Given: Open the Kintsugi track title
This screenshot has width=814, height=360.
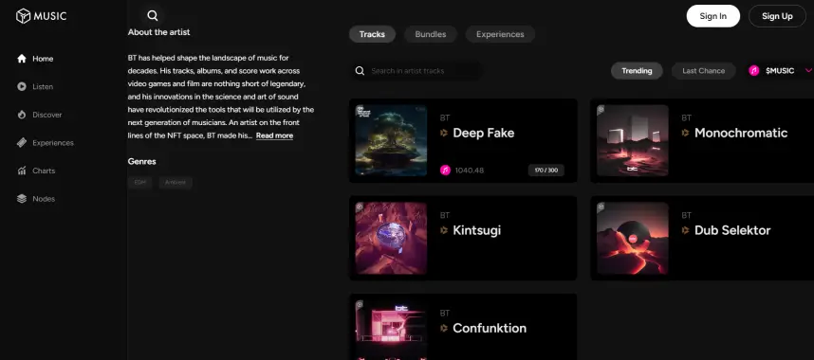Looking at the screenshot, I should (x=476, y=230).
